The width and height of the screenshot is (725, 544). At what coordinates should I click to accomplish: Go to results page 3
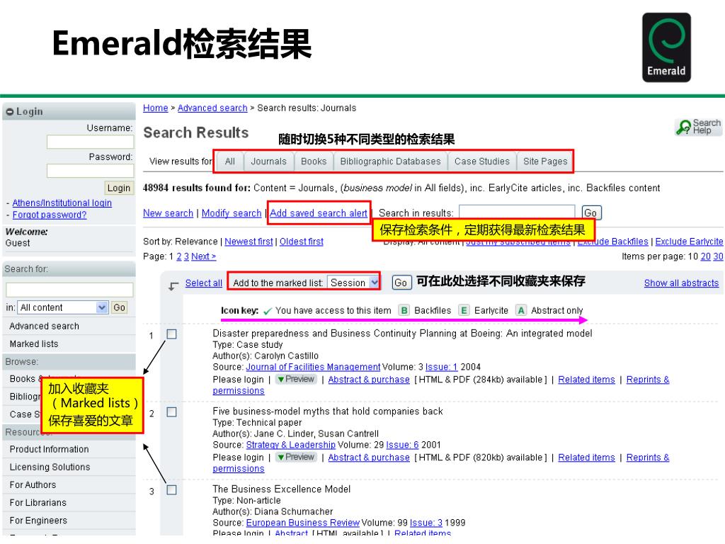pyautogui.click(x=186, y=256)
